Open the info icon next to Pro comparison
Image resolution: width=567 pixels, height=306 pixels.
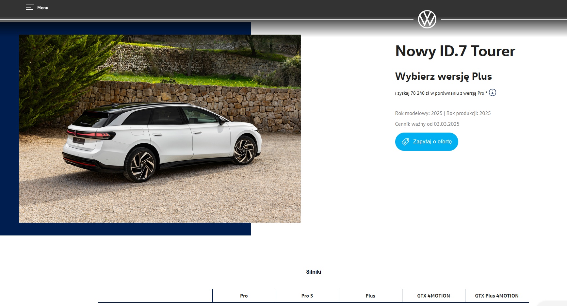(493, 93)
